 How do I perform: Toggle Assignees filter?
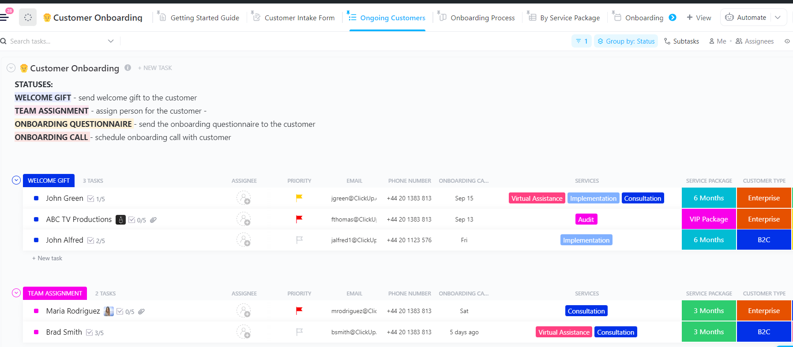[x=755, y=41]
